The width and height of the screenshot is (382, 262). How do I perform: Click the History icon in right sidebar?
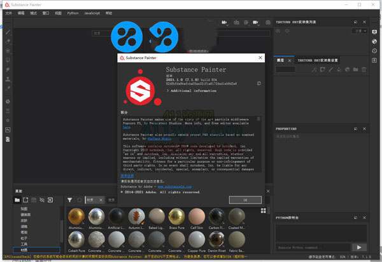coord(375,50)
